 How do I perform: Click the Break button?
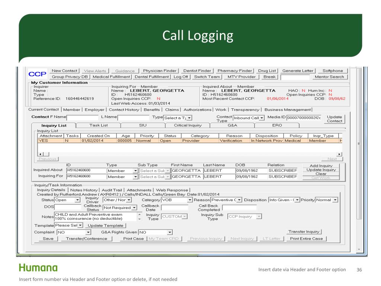point(269,77)
